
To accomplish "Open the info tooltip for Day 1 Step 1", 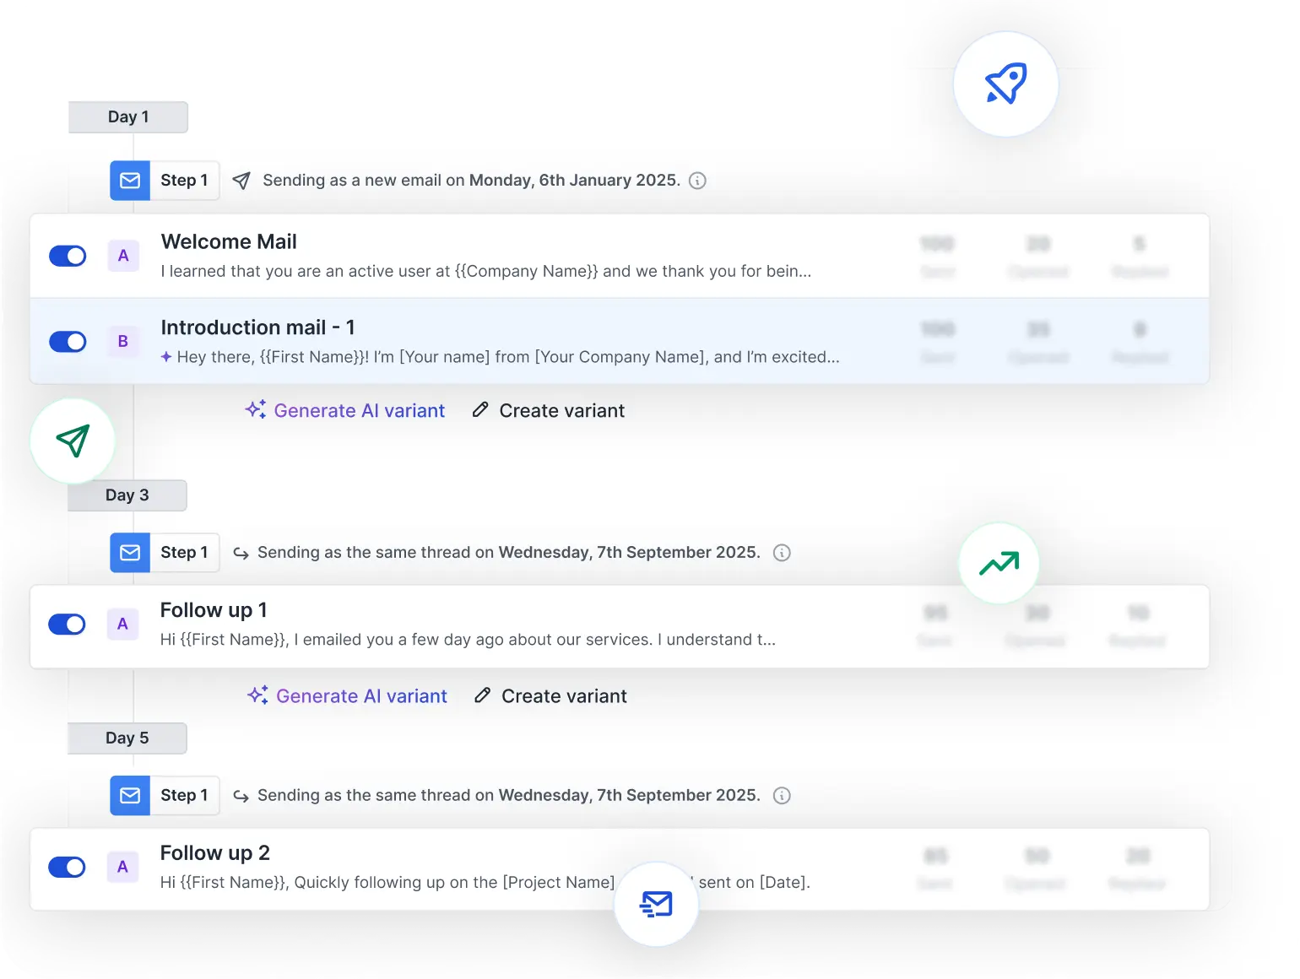I will 697,180.
